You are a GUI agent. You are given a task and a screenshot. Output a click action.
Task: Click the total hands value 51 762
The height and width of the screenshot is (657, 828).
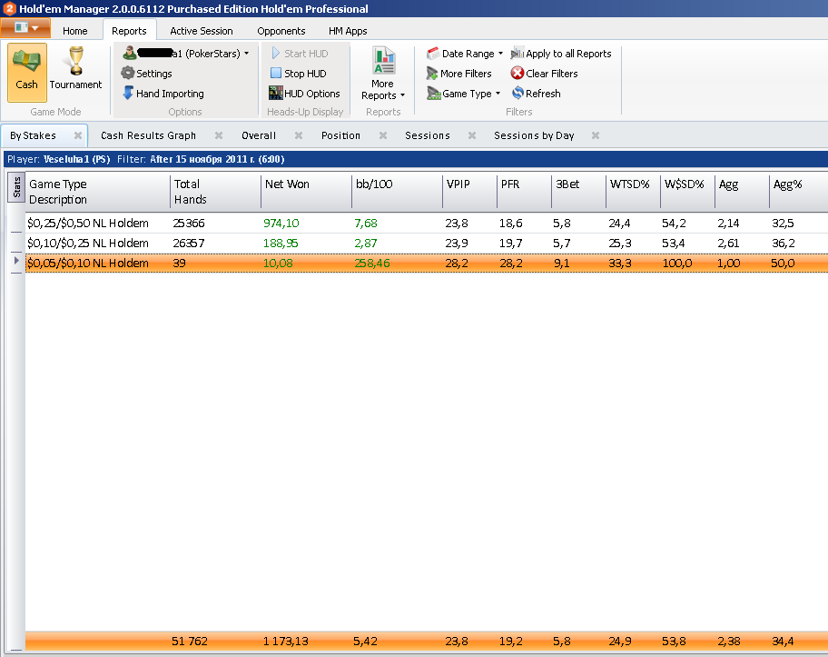pyautogui.click(x=190, y=642)
